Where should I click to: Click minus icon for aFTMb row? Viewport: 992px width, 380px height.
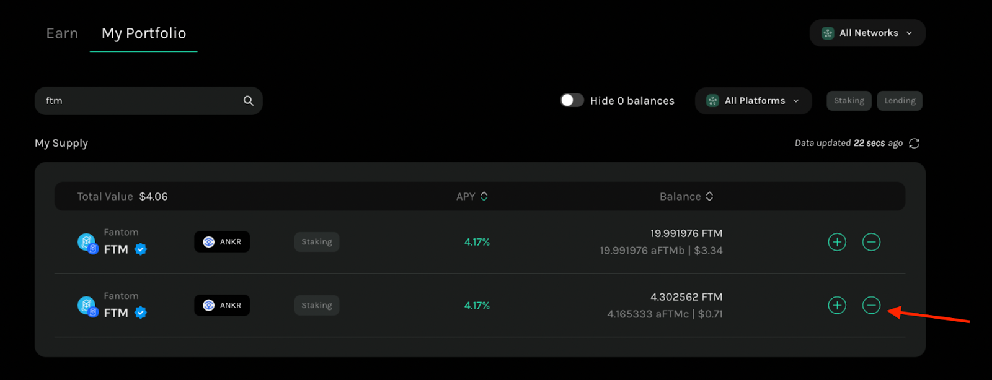coord(871,242)
